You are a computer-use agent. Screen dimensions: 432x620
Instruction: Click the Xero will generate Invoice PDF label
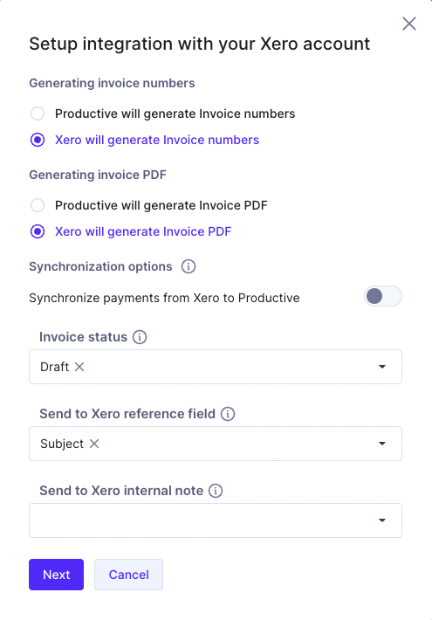pos(143,231)
